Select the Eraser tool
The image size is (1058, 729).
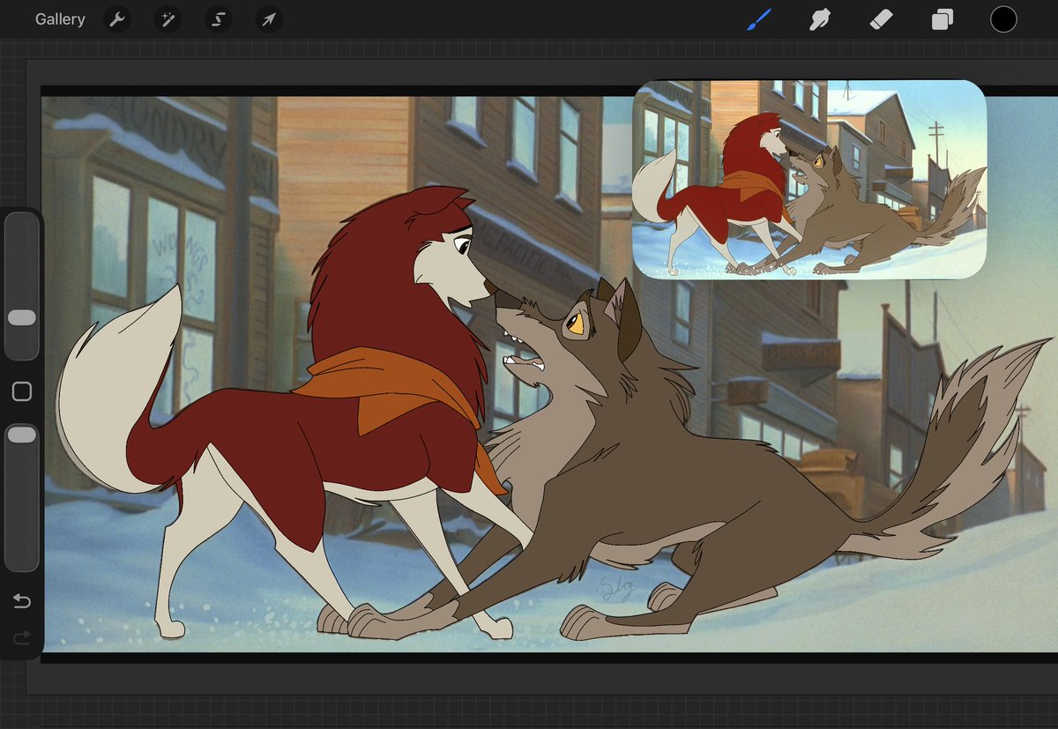tap(881, 19)
